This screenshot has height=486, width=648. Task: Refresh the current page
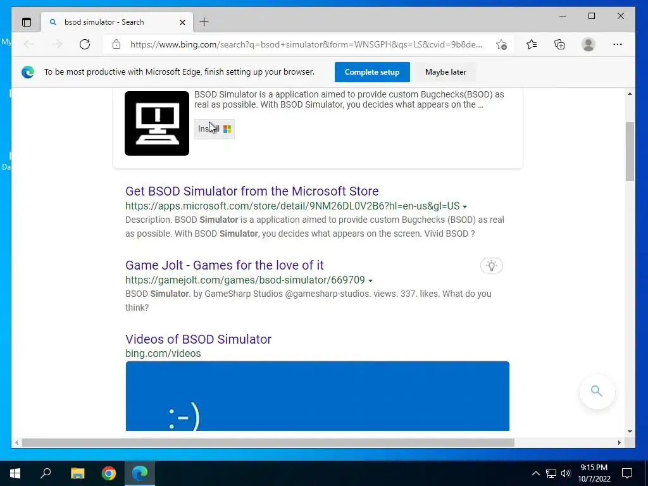click(x=85, y=44)
